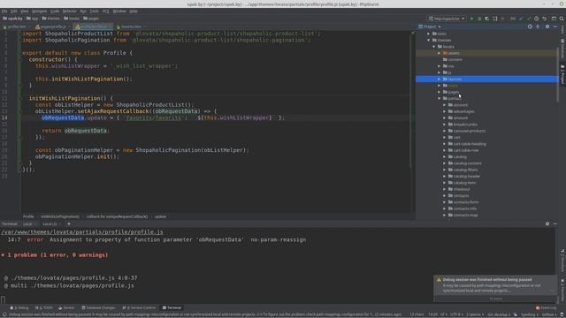Expand the breadcrumbs folder arrow

445,125
